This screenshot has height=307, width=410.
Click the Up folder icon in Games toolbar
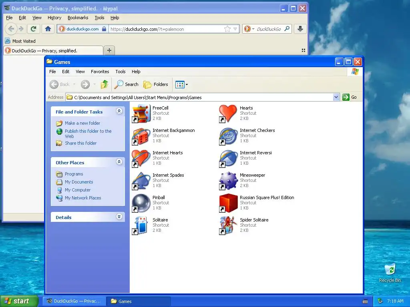click(x=105, y=84)
